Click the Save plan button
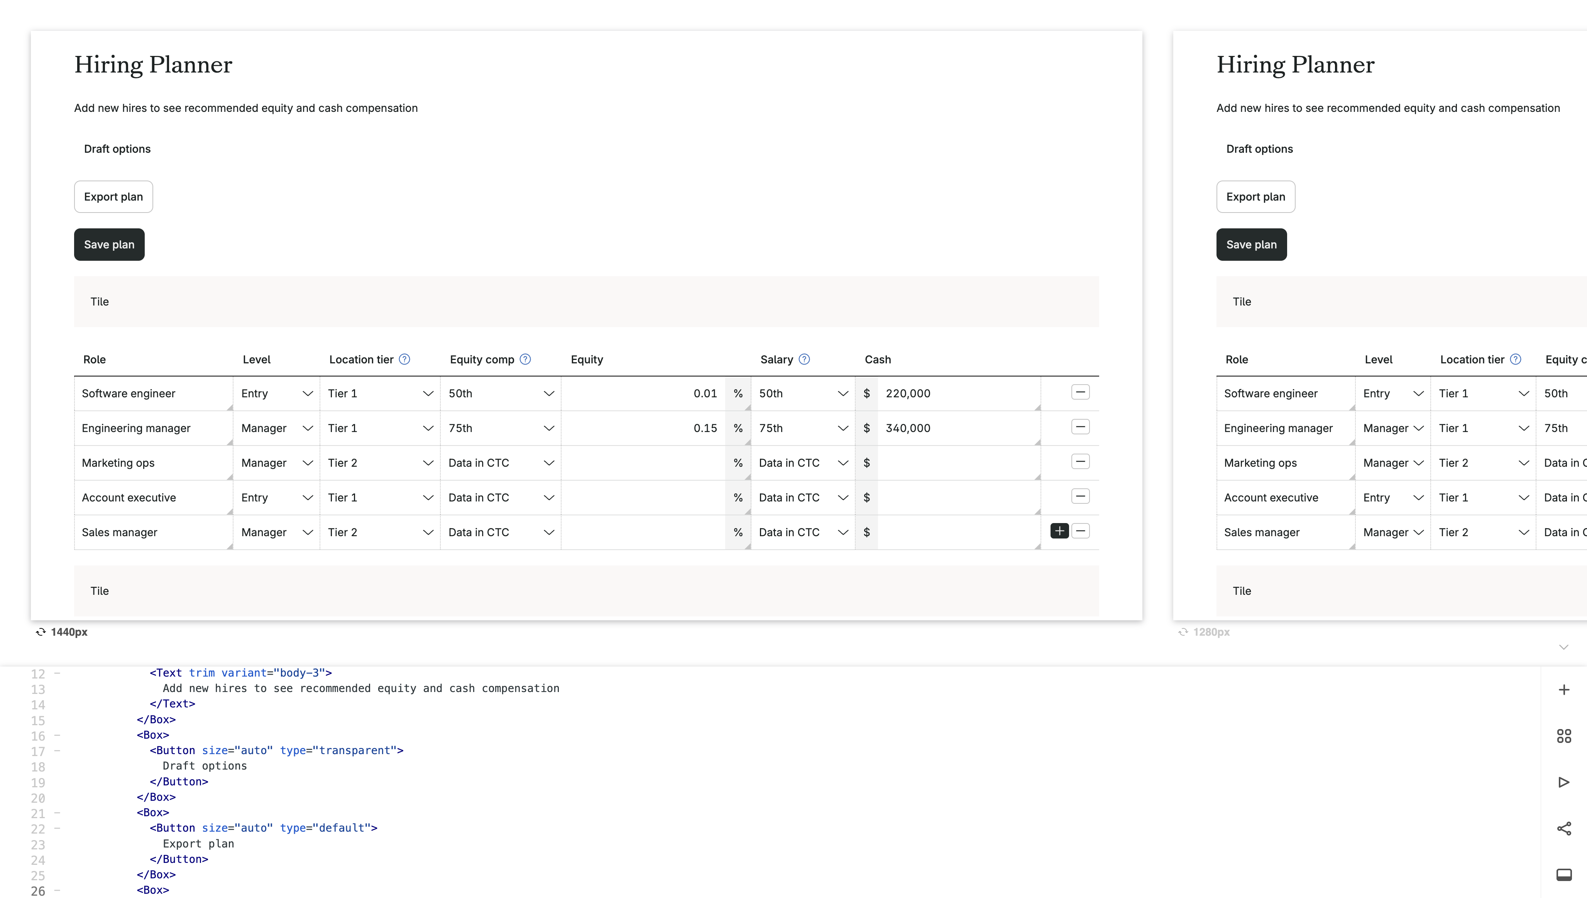The height and width of the screenshot is (898, 1587). [x=109, y=245]
